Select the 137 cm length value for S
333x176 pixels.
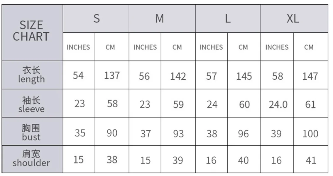[x=112, y=76]
